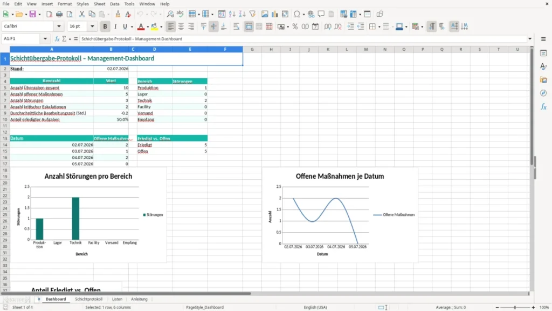
Task: Expand the Name Box dropdown
Action: tap(45, 39)
